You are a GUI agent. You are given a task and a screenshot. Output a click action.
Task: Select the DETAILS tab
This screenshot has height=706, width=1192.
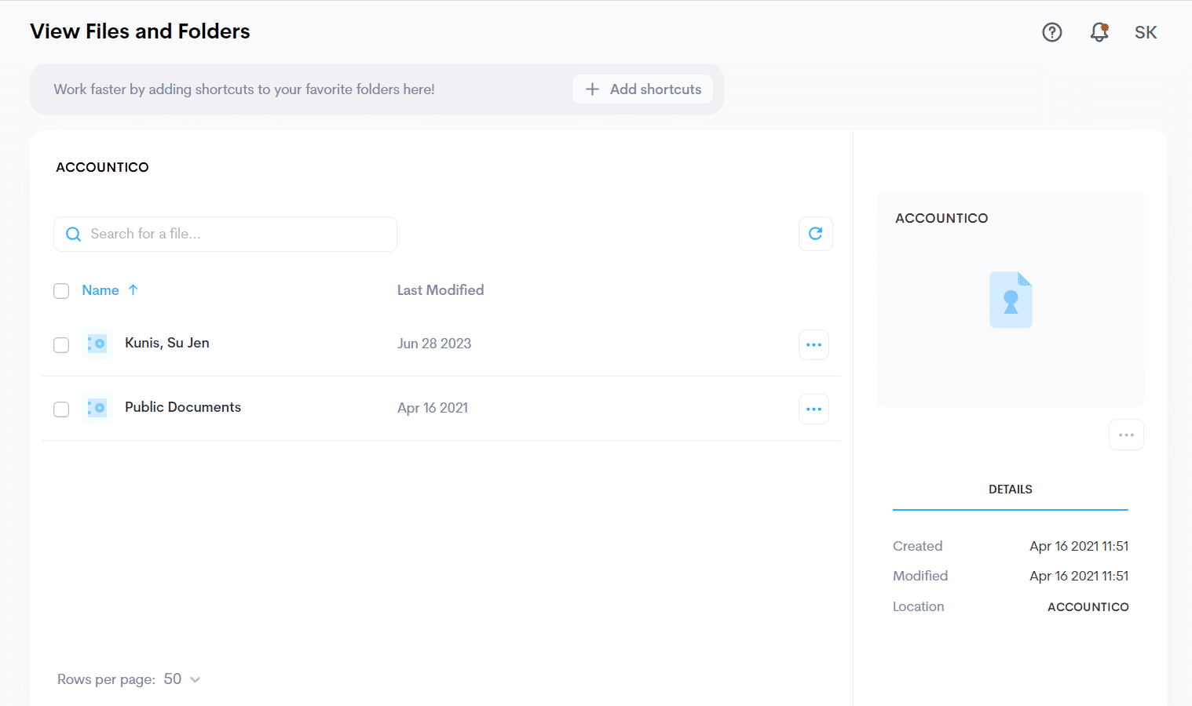[1011, 489]
